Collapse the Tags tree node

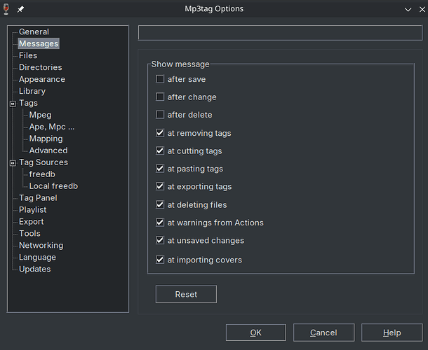(13, 104)
